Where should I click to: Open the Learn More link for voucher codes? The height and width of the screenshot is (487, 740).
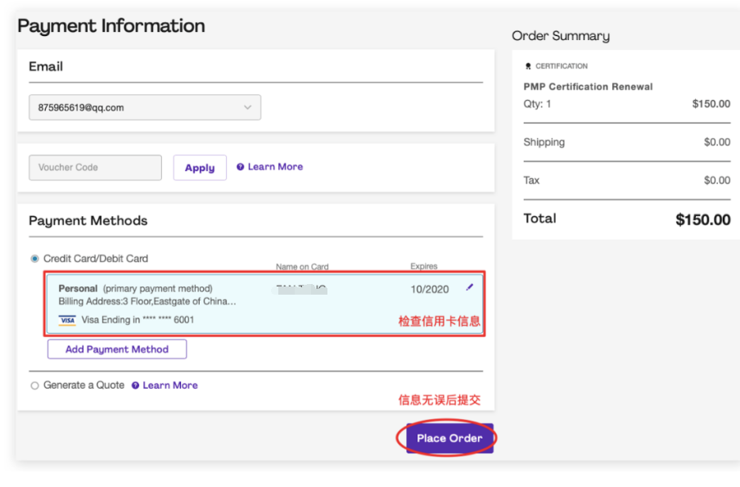(275, 167)
